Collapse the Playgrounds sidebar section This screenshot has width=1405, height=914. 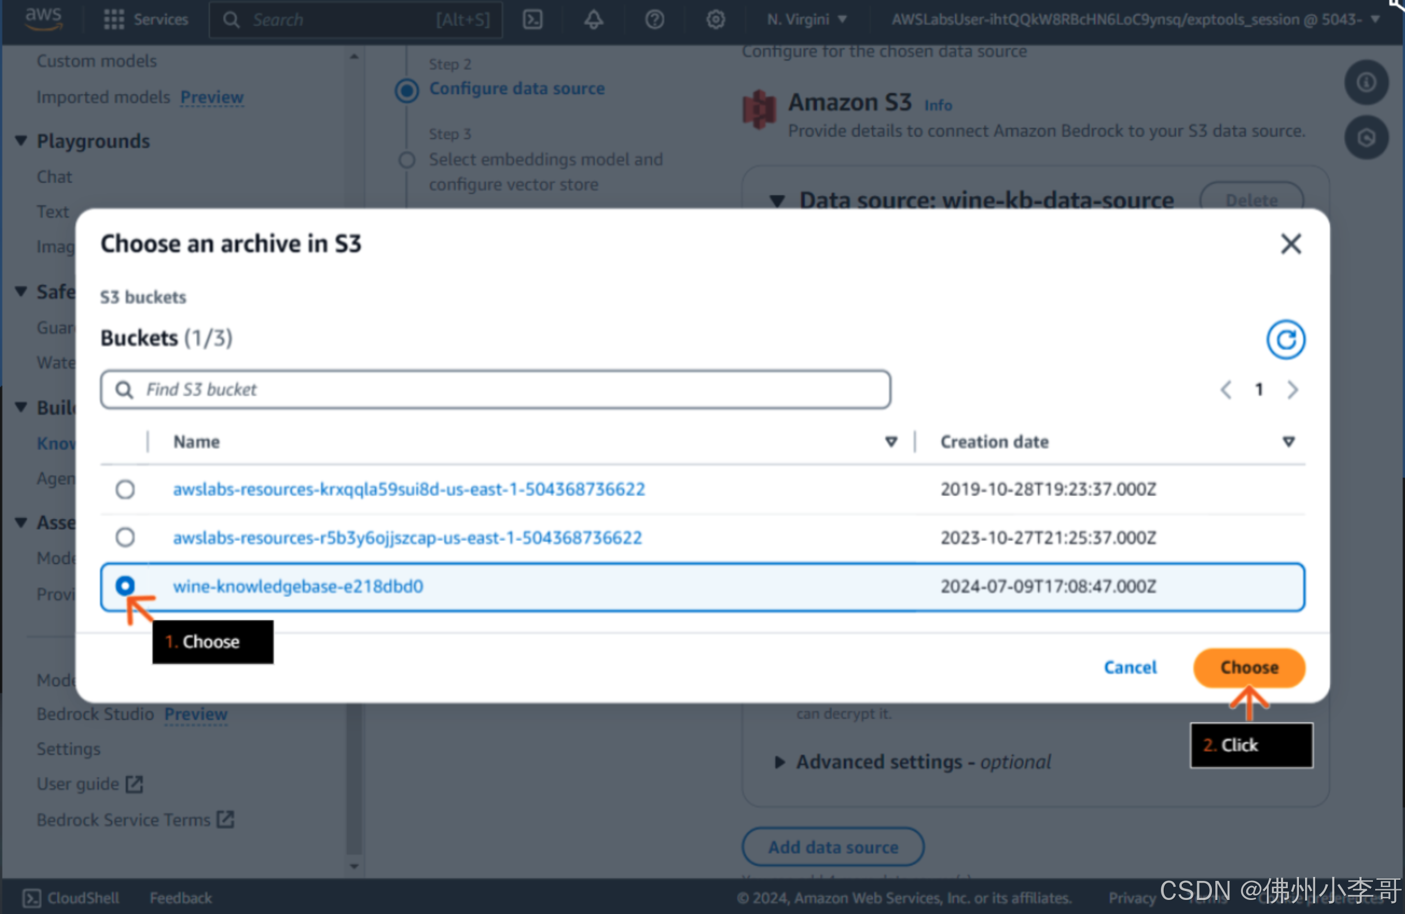[x=21, y=141]
